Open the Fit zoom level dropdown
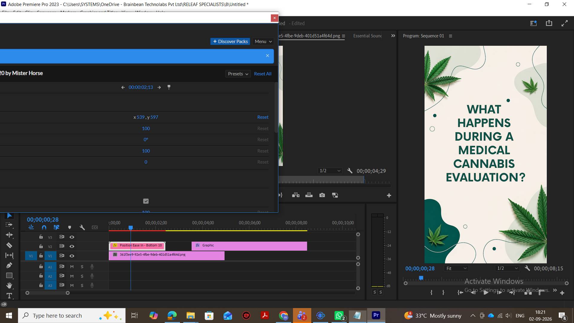This screenshot has height=323, width=574. [x=456, y=269]
